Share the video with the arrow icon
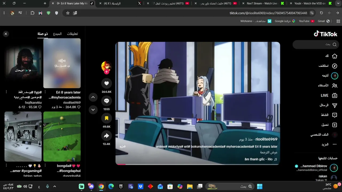This screenshot has width=342, height=192. pyautogui.click(x=106, y=136)
